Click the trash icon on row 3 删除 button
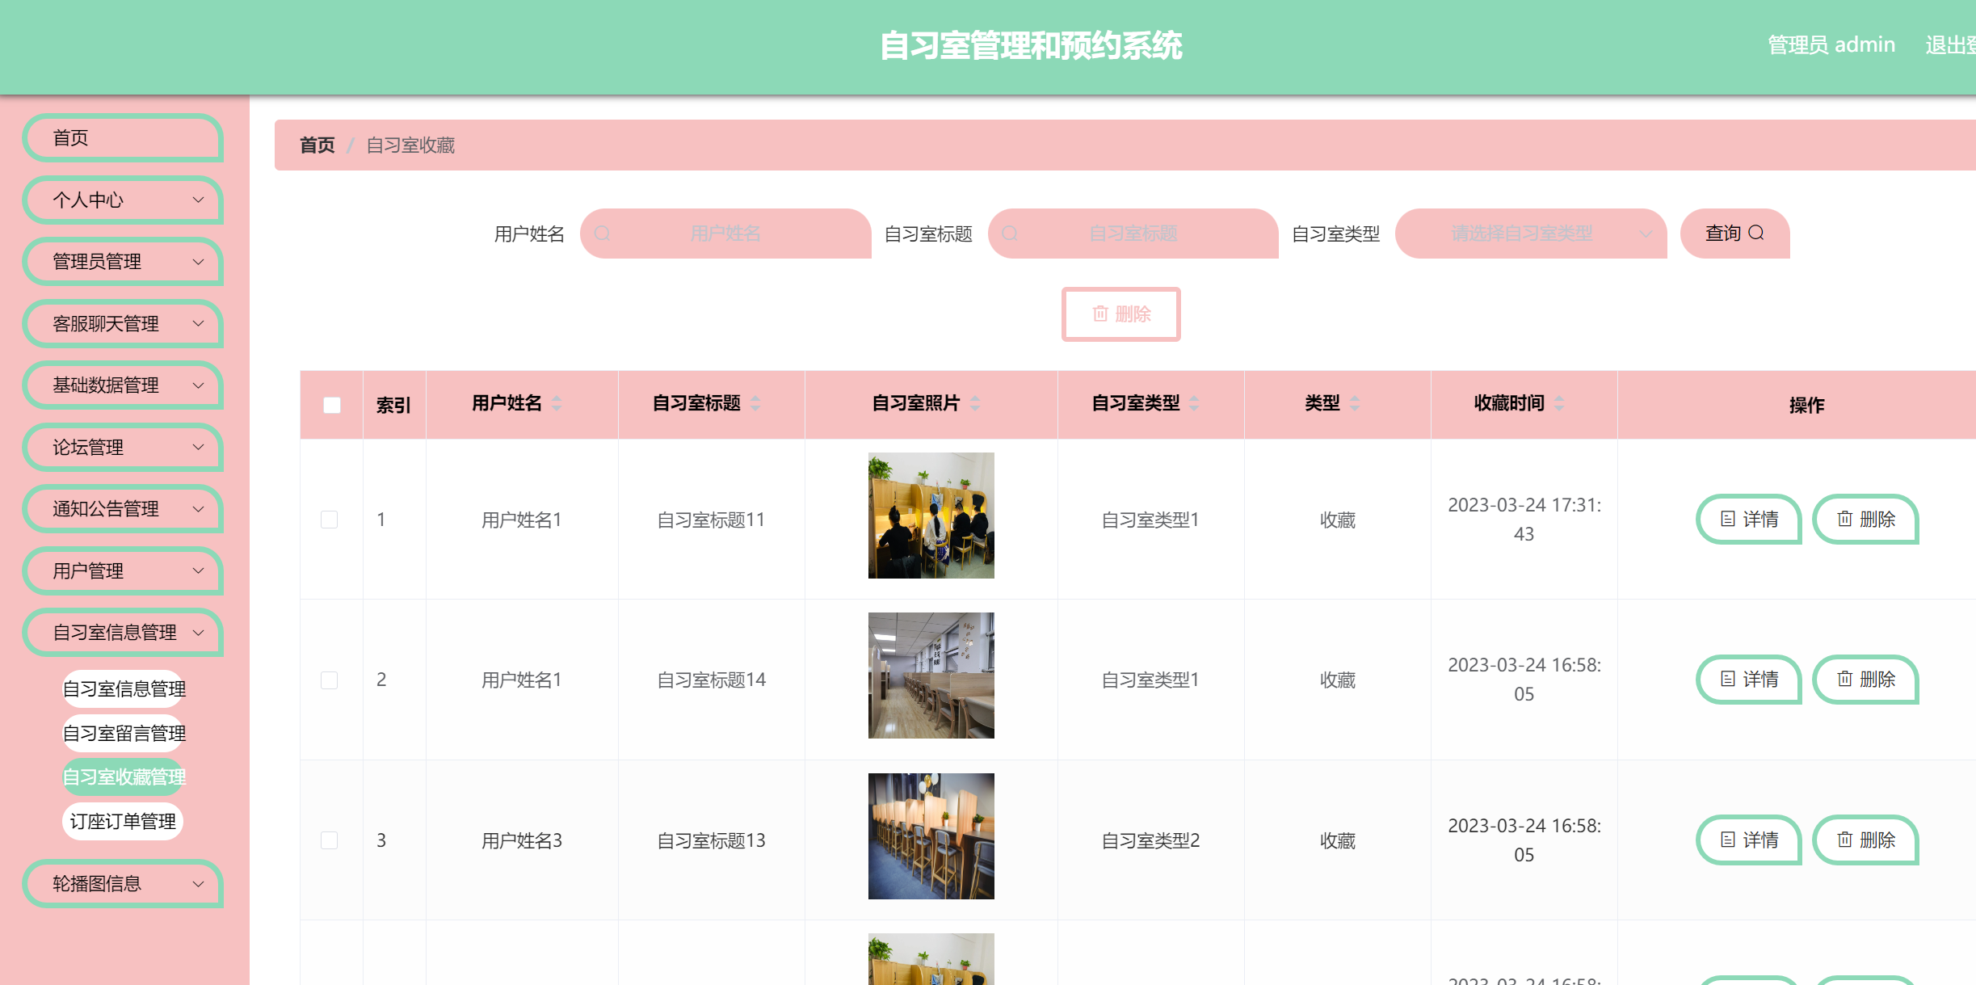 [x=1844, y=840]
